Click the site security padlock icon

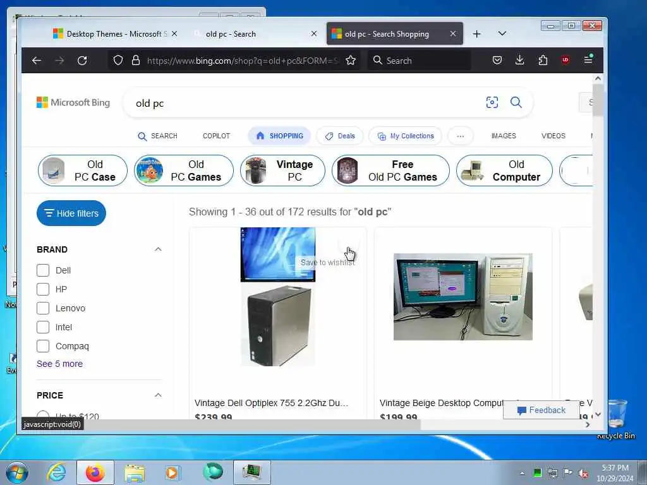(136, 60)
